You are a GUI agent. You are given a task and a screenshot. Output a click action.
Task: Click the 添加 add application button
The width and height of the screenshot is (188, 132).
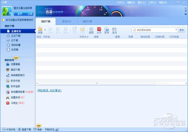click(x=29, y=60)
